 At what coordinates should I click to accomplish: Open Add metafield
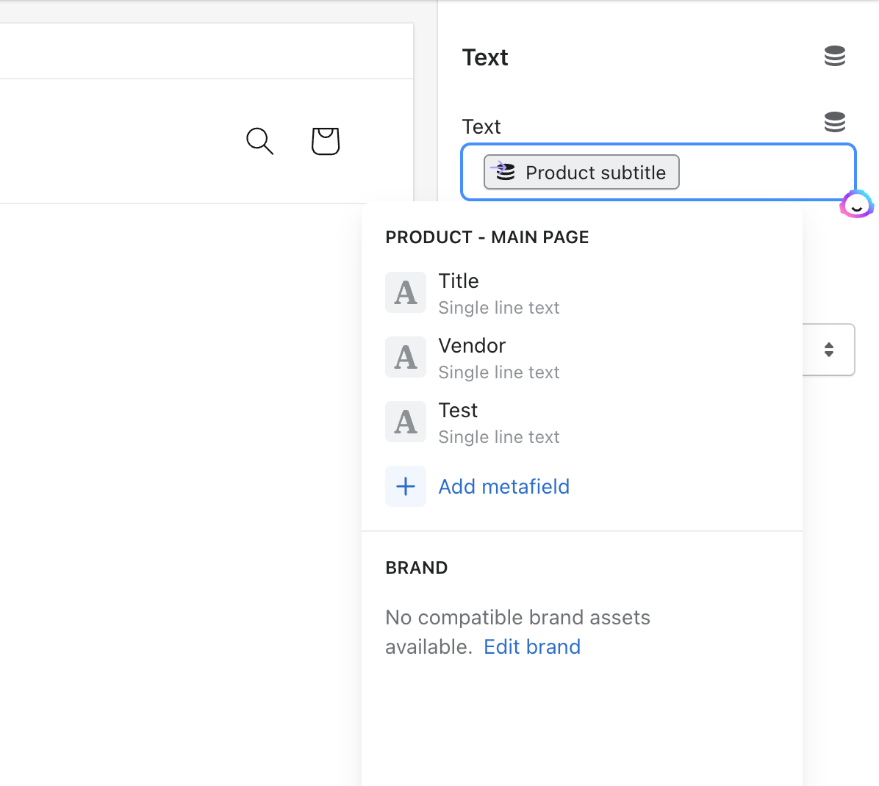coord(503,486)
